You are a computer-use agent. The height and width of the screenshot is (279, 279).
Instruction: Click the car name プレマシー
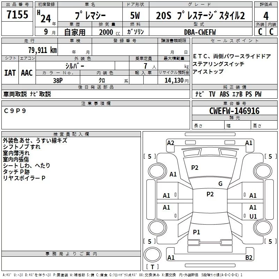90,15
